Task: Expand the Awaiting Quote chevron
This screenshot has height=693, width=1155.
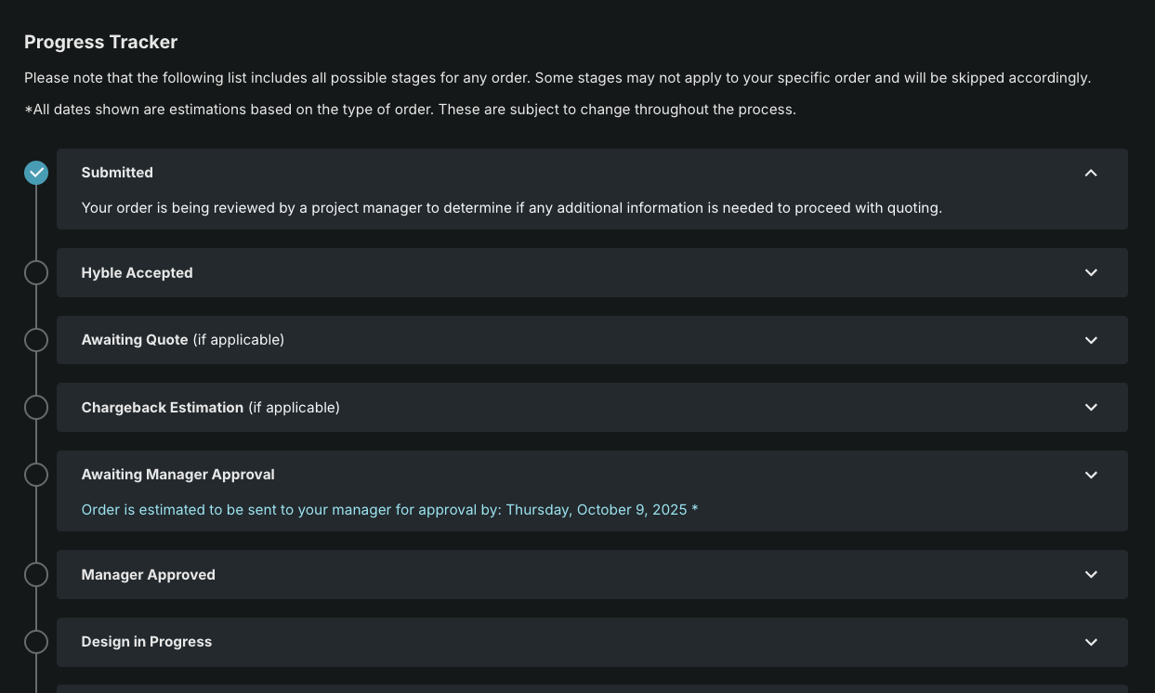Action: [x=1091, y=340]
